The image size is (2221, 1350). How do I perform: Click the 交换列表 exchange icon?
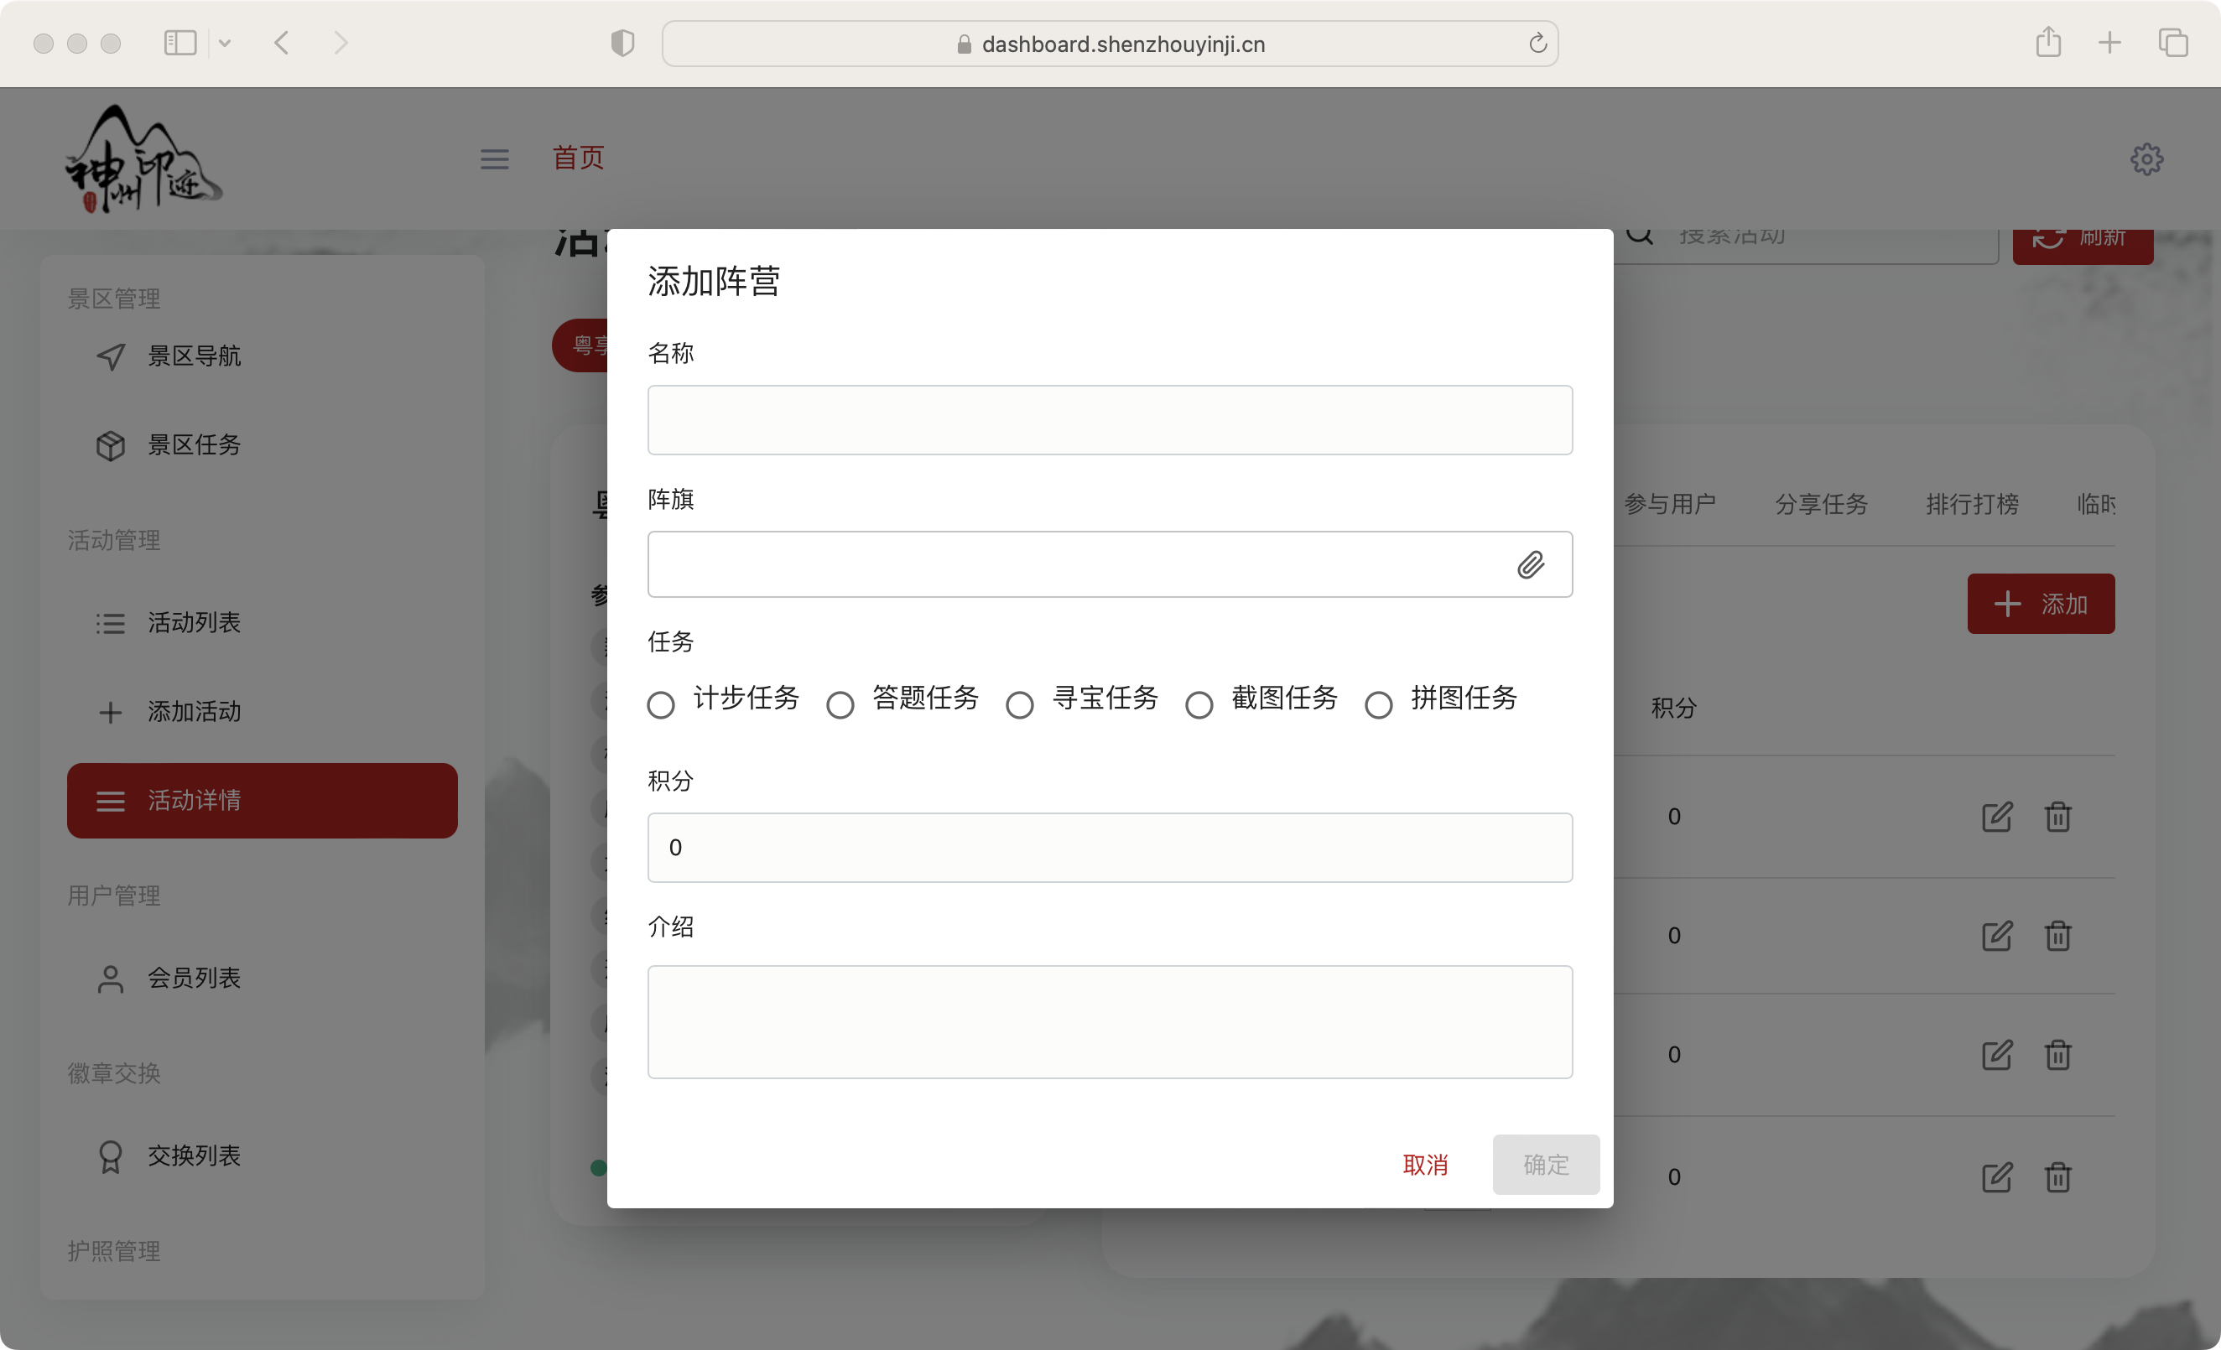click(110, 1156)
